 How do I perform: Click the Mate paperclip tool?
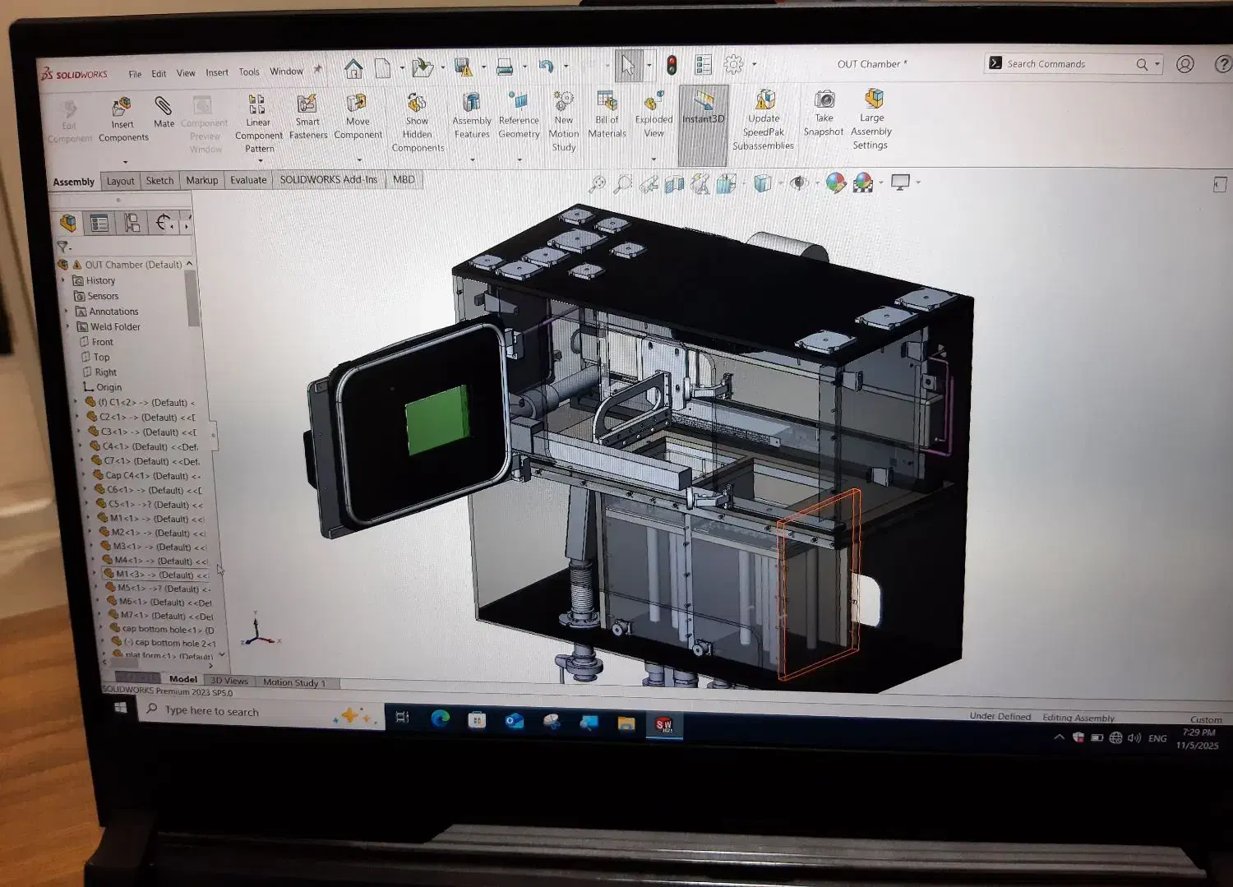164,111
